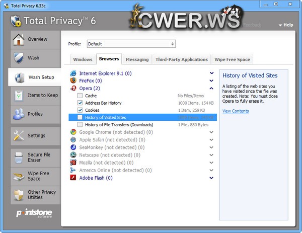The width and height of the screenshot is (302, 233).
Task: Switch to the Messaging tab
Action: pos(137,59)
